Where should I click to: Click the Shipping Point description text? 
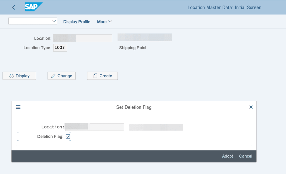(133, 48)
